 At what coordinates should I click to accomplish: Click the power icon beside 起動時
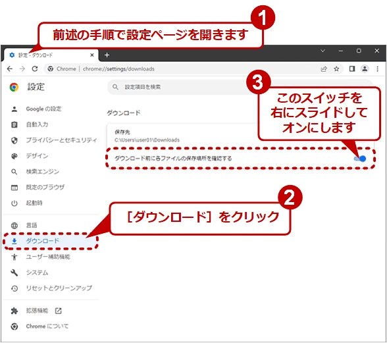click(14, 203)
